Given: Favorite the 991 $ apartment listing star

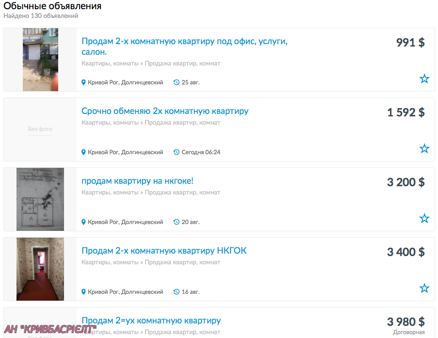Looking at the screenshot, I should click(424, 79).
